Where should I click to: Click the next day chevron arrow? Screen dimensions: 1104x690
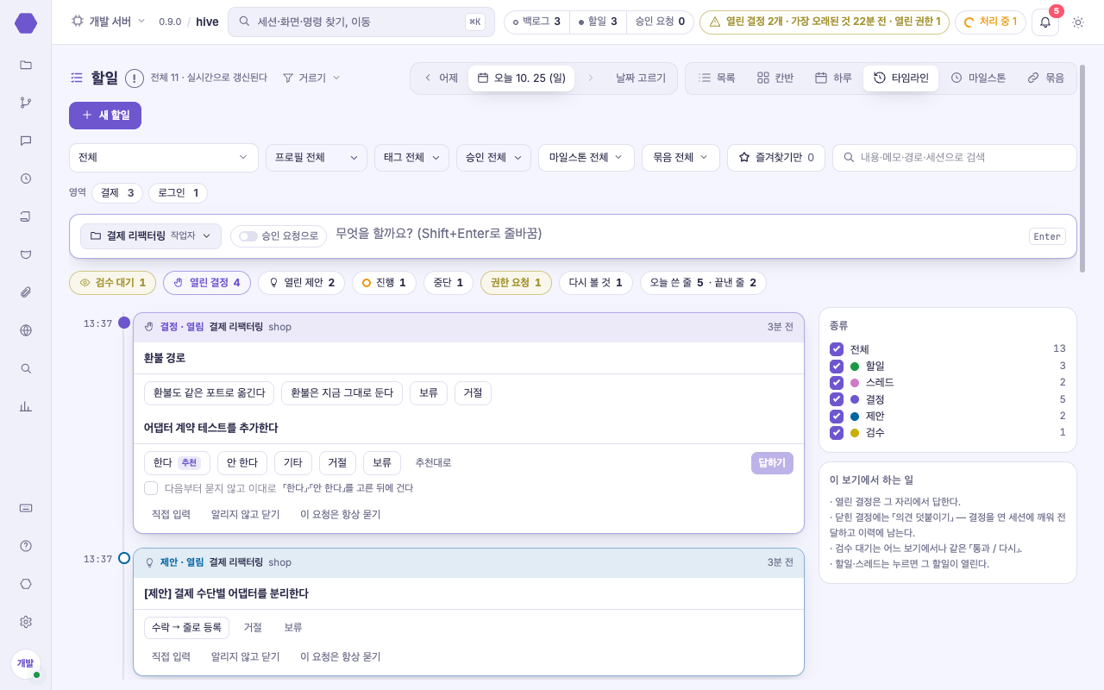click(x=591, y=78)
